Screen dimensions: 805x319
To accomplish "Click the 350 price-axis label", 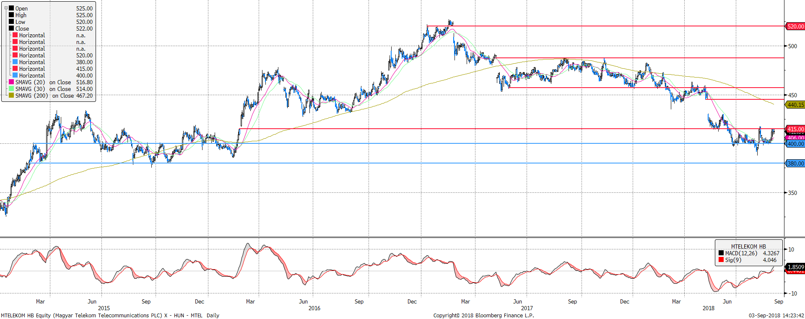I will [792, 193].
